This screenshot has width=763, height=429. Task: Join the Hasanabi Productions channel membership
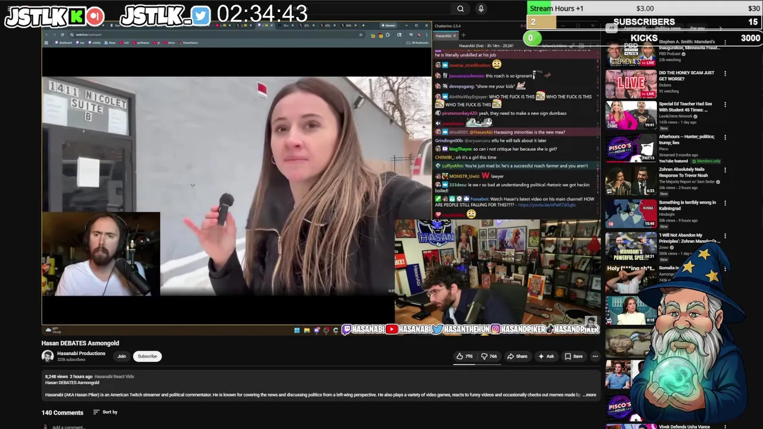pyautogui.click(x=122, y=356)
